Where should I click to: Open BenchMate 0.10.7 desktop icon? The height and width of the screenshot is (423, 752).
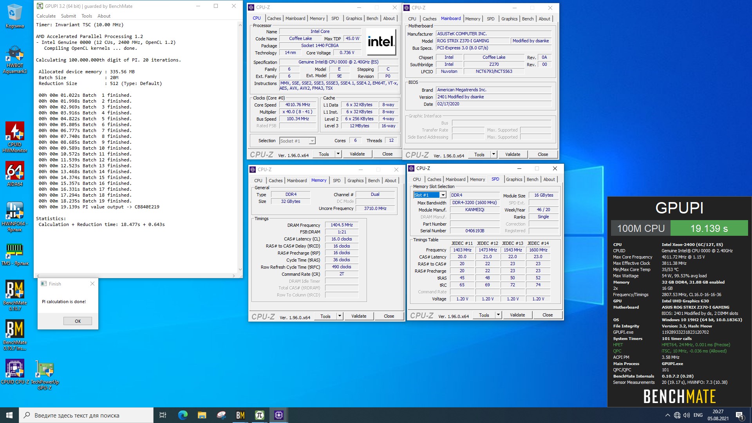coord(14,296)
